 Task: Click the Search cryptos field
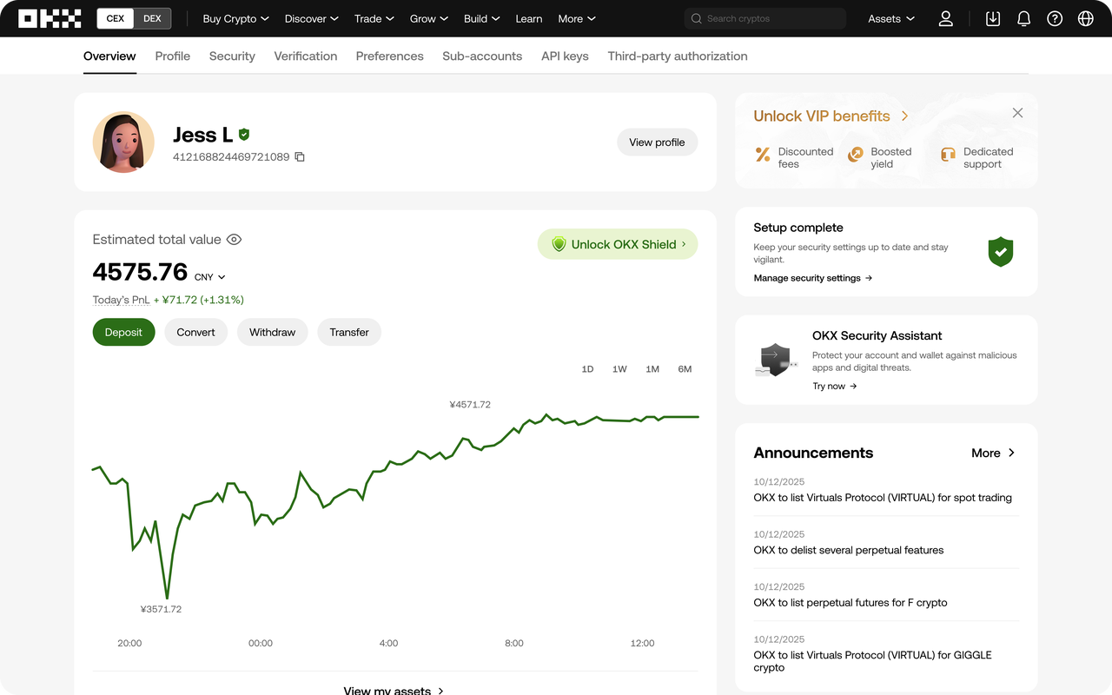[764, 18]
